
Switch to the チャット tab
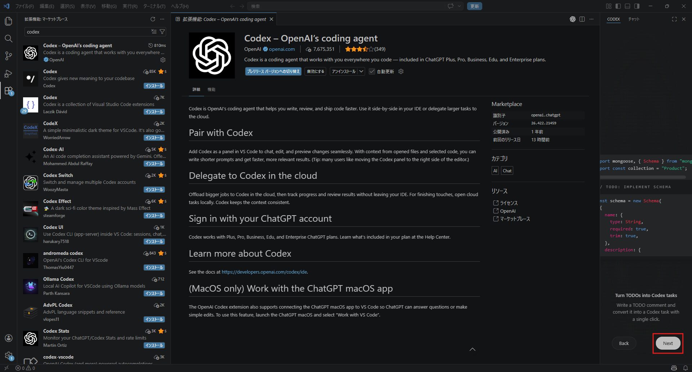[x=634, y=19]
